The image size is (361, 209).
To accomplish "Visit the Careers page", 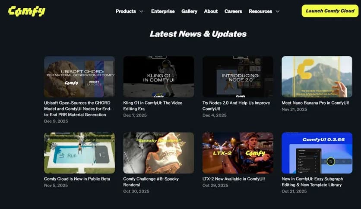I will (233, 11).
